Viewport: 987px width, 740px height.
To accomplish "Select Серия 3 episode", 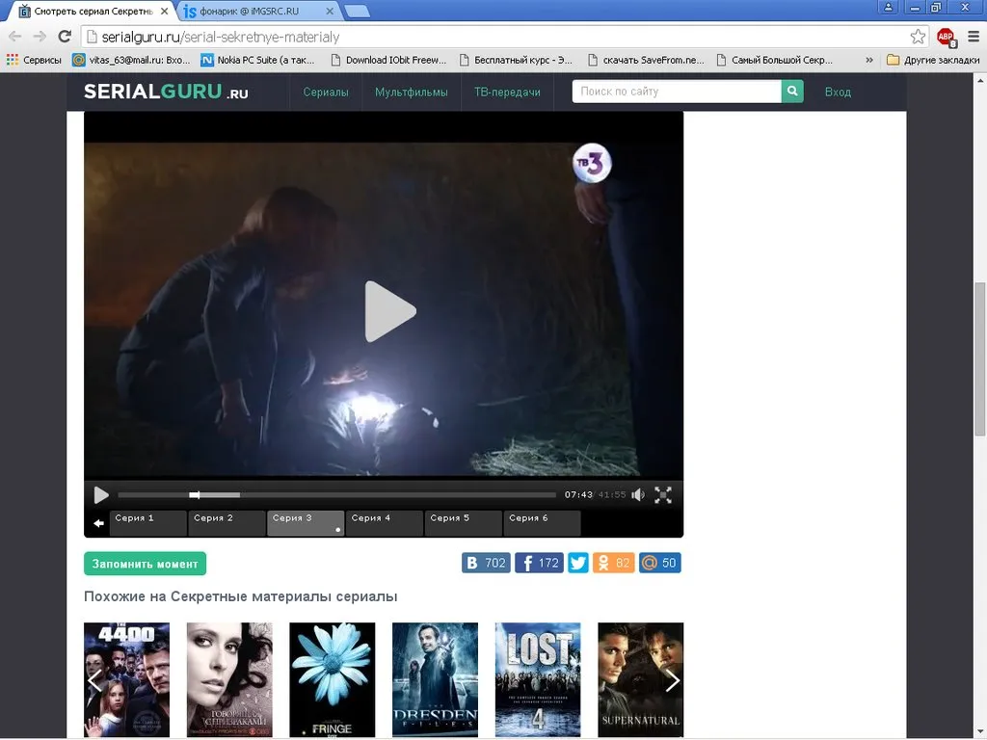I will point(306,523).
